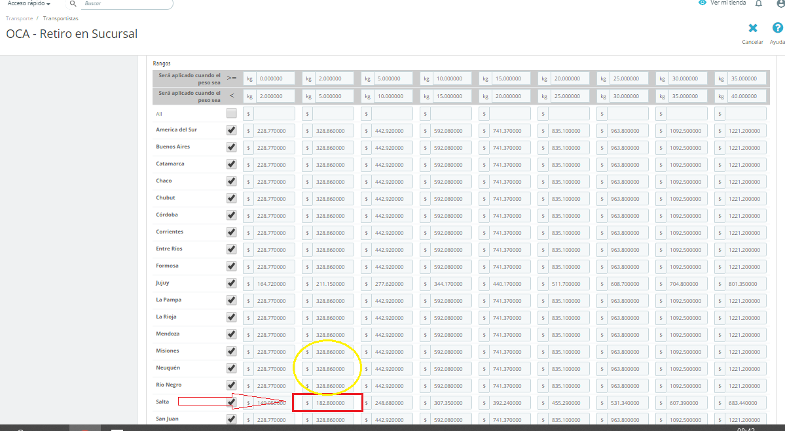
Task: Go to Transportistas breadcrumb
Action: pyautogui.click(x=61, y=18)
